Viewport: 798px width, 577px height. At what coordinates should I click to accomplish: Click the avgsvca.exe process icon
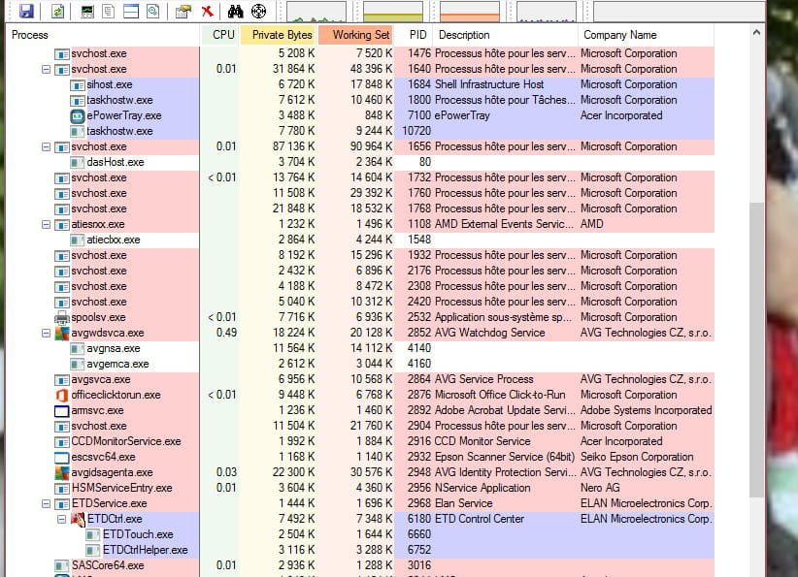click(61, 380)
